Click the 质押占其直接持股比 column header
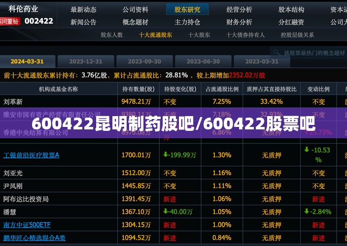Viewport: 347px width, 246px height. [x=272, y=89]
